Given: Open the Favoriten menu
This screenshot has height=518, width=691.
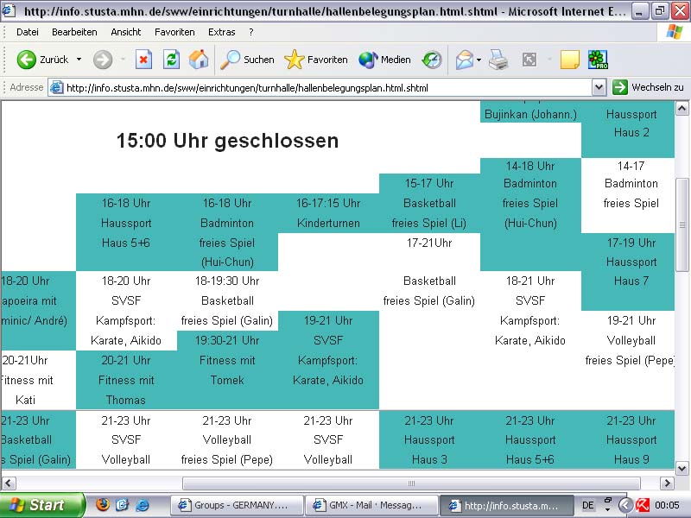Looking at the screenshot, I should tap(174, 32).
